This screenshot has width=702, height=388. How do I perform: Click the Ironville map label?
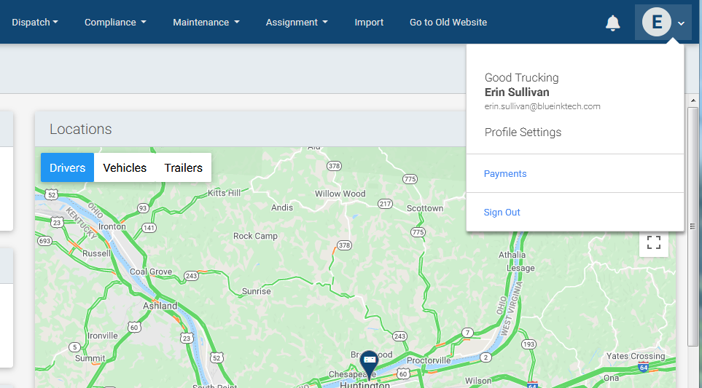tap(103, 336)
